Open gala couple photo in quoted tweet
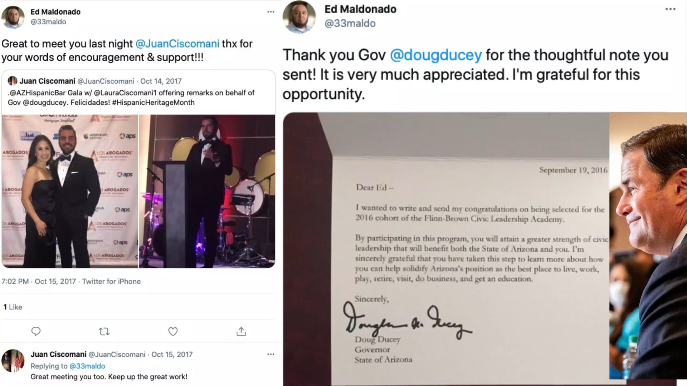This screenshot has height=386, width=687. (x=70, y=191)
